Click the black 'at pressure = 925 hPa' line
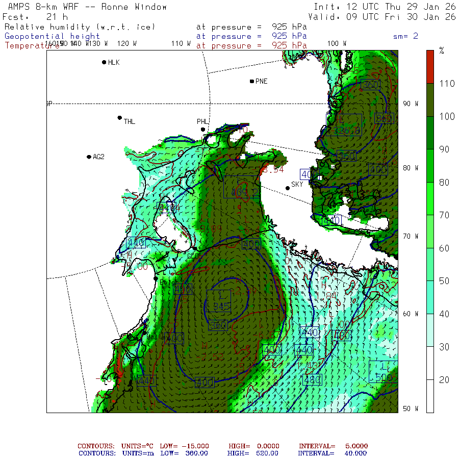459x459 pixels. pyautogui.click(x=251, y=27)
